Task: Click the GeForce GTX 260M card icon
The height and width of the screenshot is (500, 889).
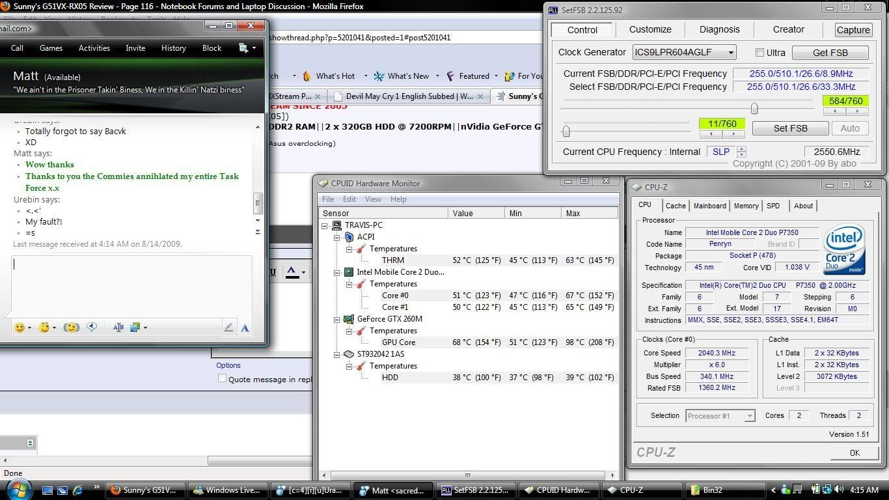Action: pos(349,319)
